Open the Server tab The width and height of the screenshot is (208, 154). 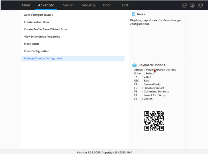(x=69, y=5)
